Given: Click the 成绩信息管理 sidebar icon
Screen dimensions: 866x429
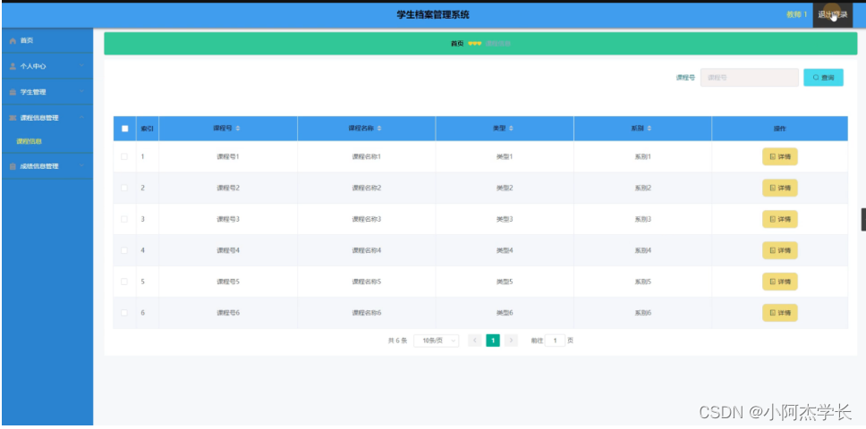Looking at the screenshot, I should coord(13,166).
